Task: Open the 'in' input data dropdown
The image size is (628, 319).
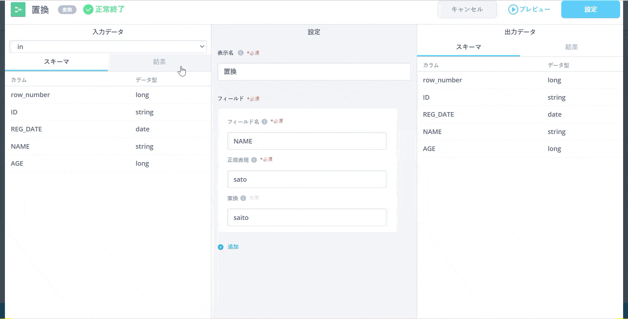Action: [x=108, y=47]
